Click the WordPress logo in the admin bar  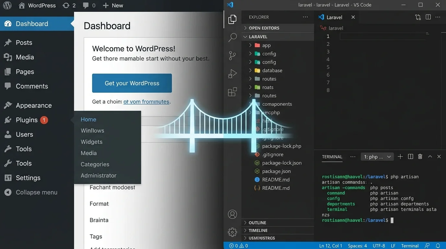7,5
